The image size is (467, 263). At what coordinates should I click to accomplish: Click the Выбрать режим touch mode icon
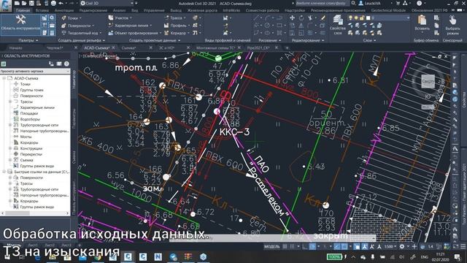(x=452, y=24)
